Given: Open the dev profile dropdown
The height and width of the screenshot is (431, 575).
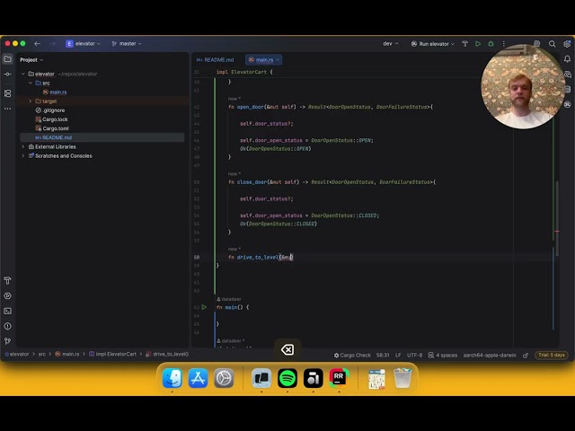Looking at the screenshot, I should click(x=391, y=44).
